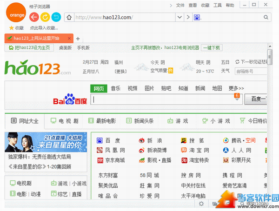This screenshot has height=211, width=279.
Task: Select the 网页 search tab
Action: coord(99,88)
